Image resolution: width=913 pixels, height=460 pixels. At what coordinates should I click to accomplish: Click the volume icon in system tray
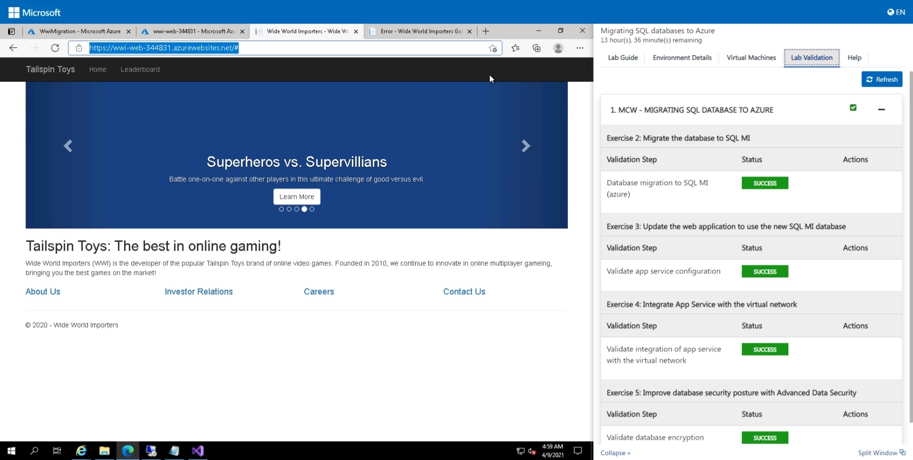click(x=532, y=451)
